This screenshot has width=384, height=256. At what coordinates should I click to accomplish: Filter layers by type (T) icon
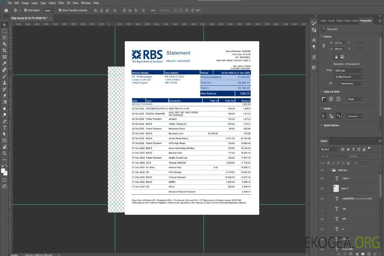tap(353, 149)
